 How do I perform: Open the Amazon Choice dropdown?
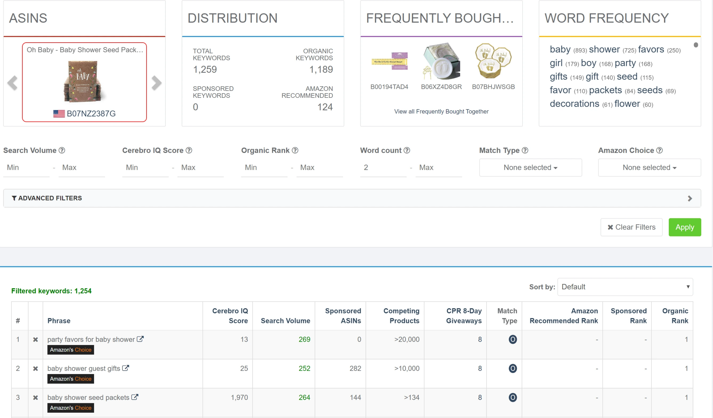[x=649, y=167]
